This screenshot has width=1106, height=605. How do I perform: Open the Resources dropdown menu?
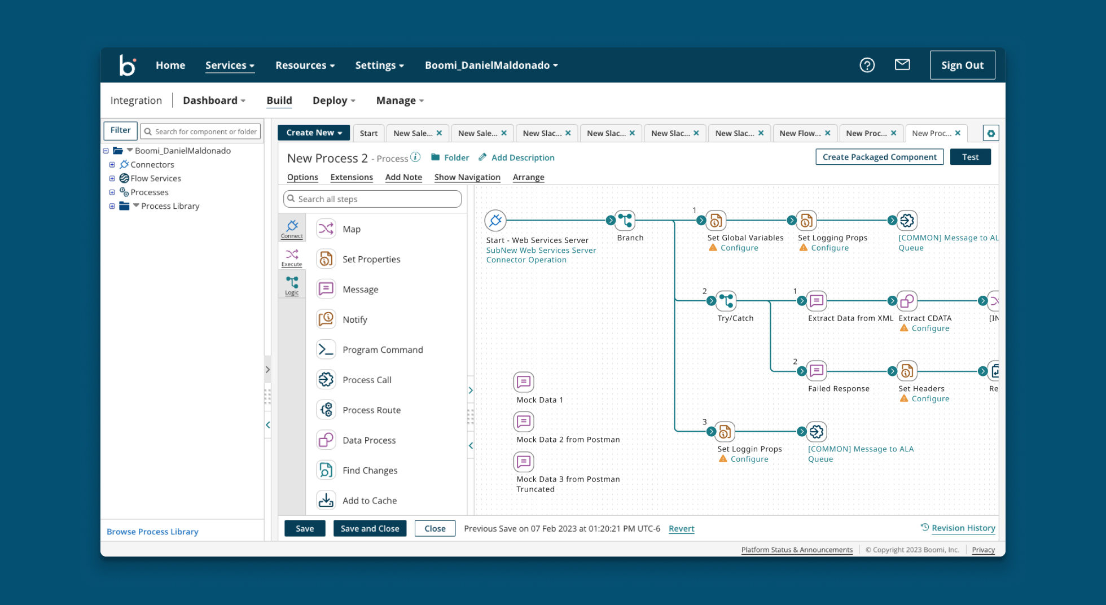click(305, 65)
